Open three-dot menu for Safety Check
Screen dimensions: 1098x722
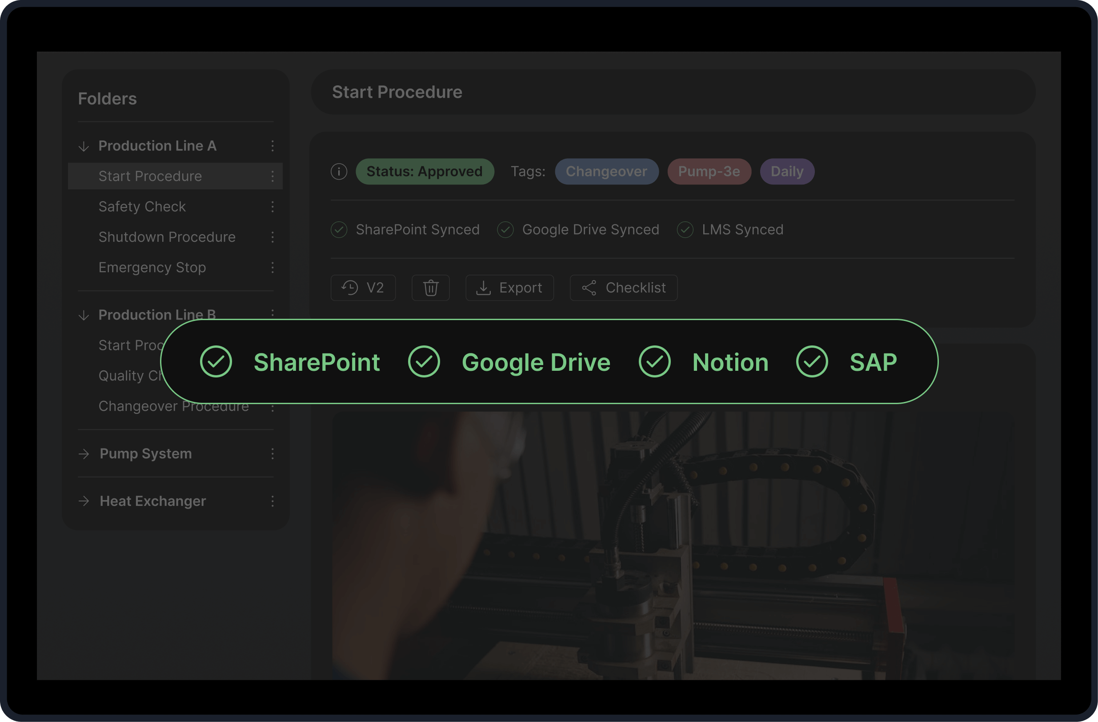pos(272,207)
